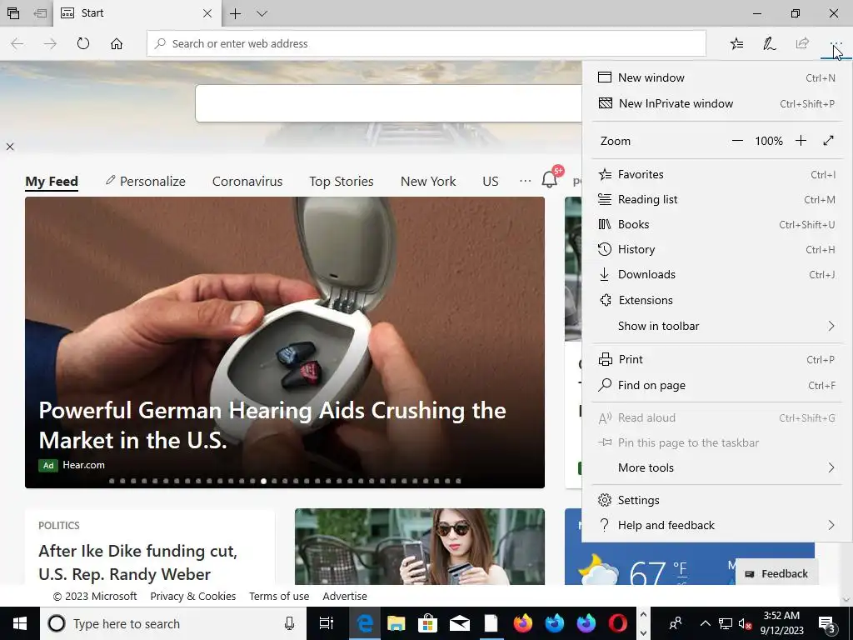Go to the Home page icon

pyautogui.click(x=117, y=43)
